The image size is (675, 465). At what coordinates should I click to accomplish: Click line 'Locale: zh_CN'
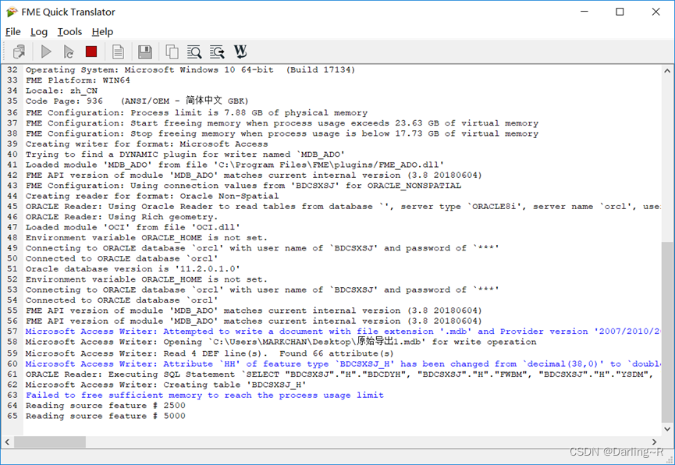62,91
